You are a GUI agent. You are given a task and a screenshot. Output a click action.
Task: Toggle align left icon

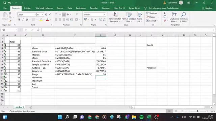56,19
